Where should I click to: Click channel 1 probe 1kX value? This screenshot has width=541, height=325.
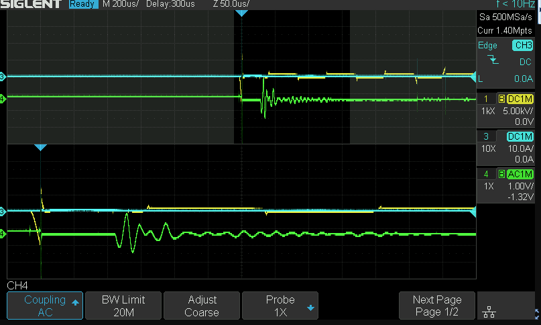coord(488,111)
